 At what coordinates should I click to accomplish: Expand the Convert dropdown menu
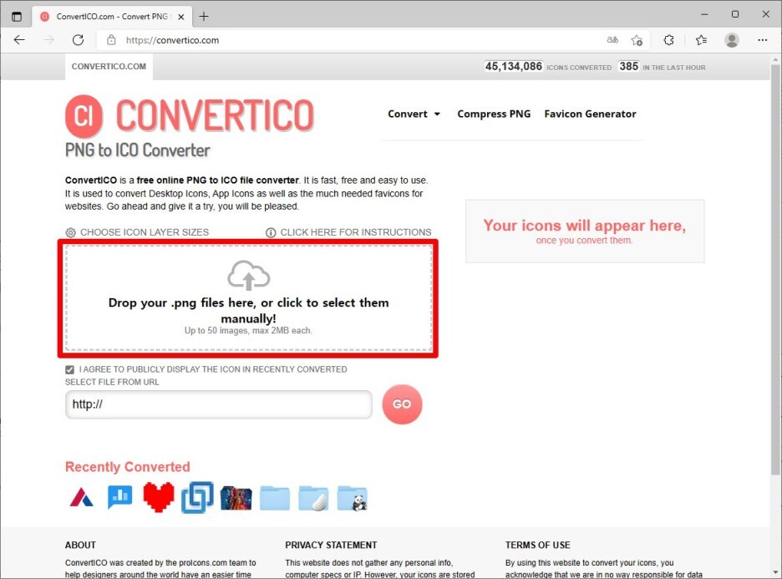[x=414, y=114]
